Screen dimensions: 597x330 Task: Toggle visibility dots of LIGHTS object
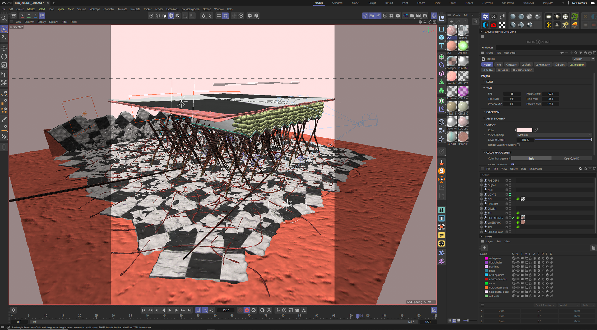510,194
